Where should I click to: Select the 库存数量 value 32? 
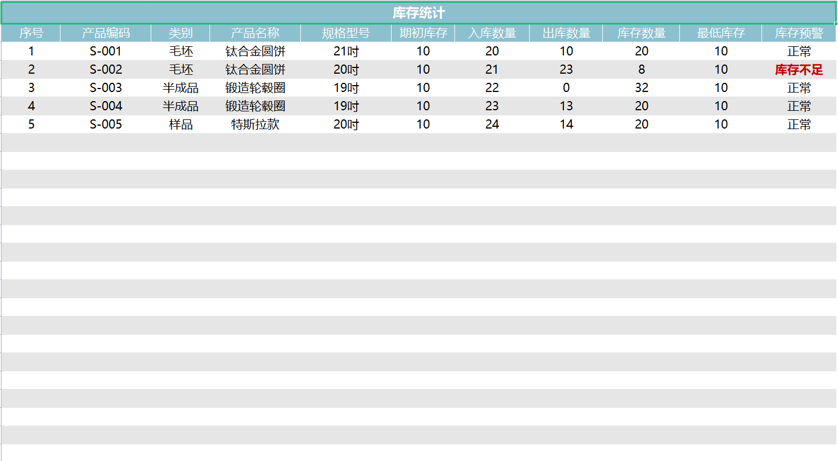pos(641,88)
